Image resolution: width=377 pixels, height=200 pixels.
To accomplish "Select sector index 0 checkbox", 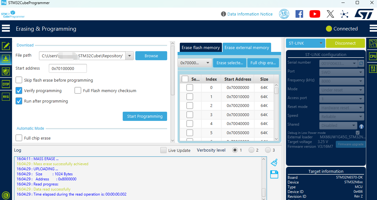I will 190,88.
